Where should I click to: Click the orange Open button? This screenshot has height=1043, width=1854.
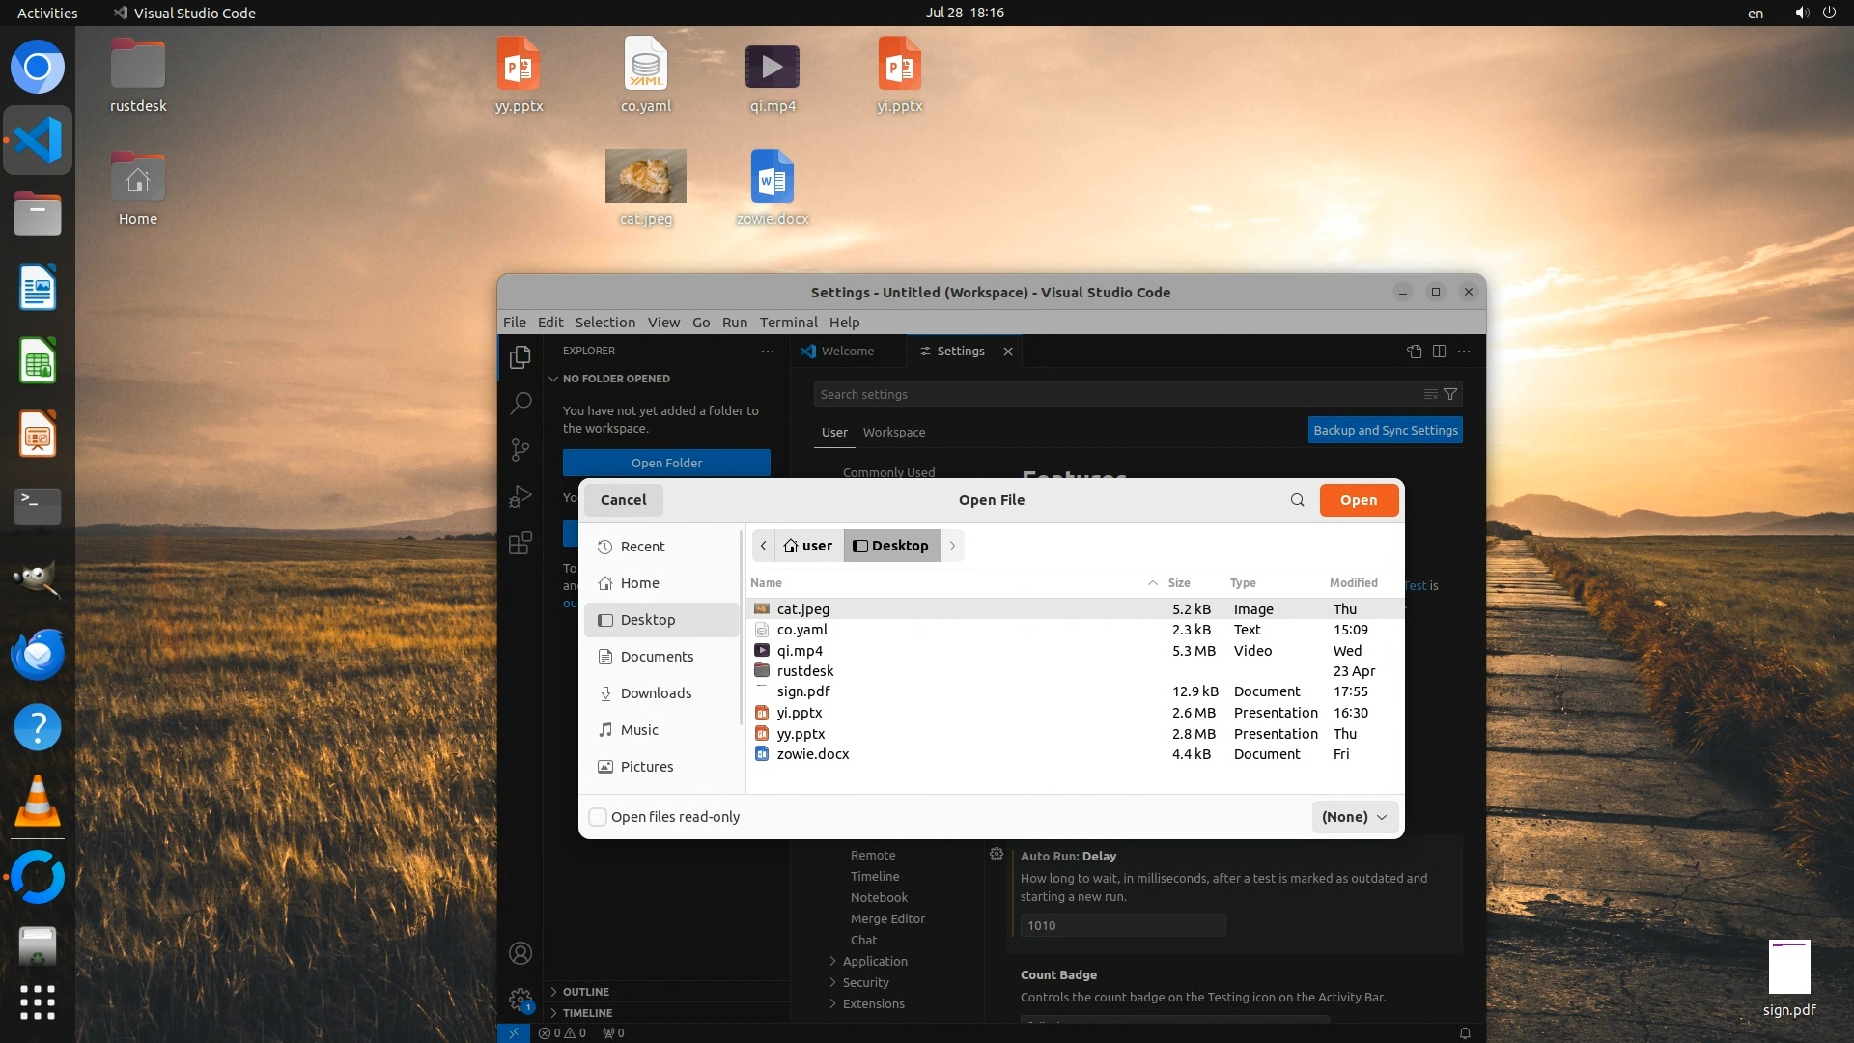tap(1358, 500)
